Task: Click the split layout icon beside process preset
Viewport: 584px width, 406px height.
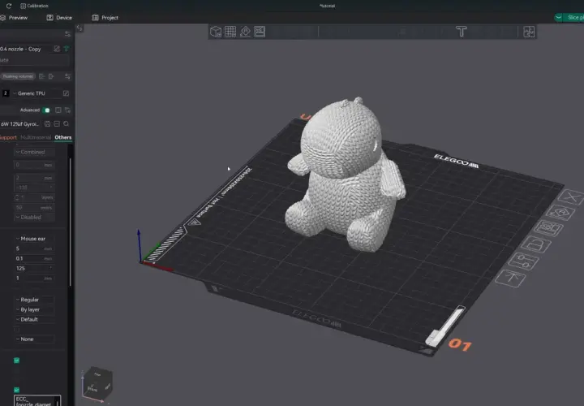Action: (x=57, y=123)
